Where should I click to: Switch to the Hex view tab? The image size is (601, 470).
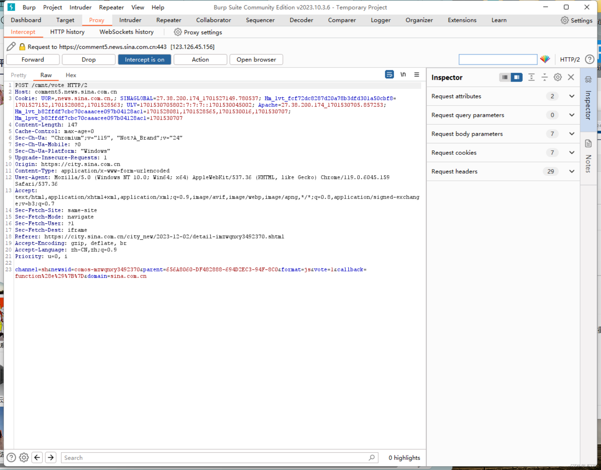click(70, 75)
